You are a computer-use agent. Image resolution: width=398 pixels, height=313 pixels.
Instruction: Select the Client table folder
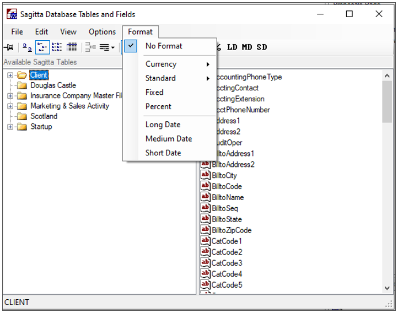[x=39, y=75]
